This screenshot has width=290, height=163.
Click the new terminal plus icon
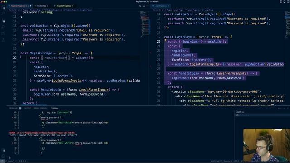[x=279, y=108]
